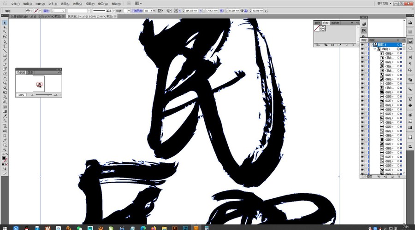415x230 pixels.
Task: Collapse the <编组> group in Layers
Action: coord(375,49)
